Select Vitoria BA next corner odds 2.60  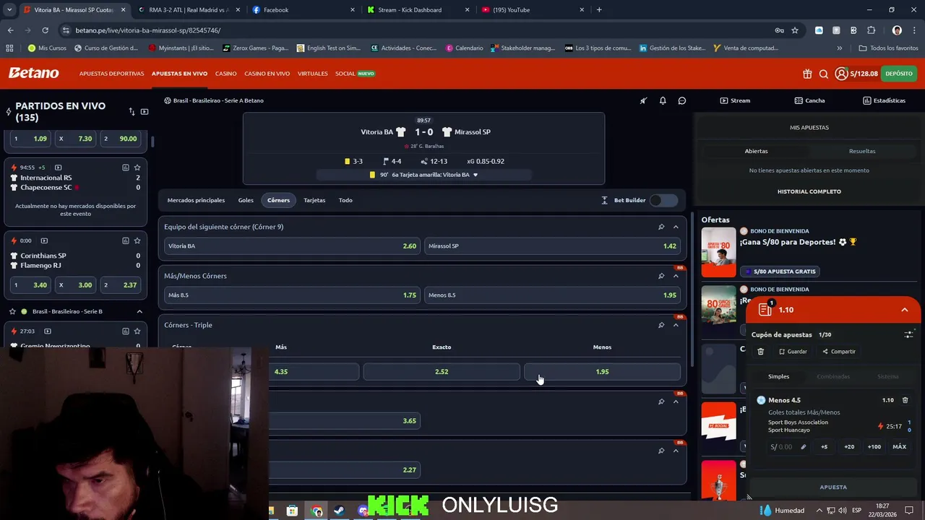coord(292,246)
